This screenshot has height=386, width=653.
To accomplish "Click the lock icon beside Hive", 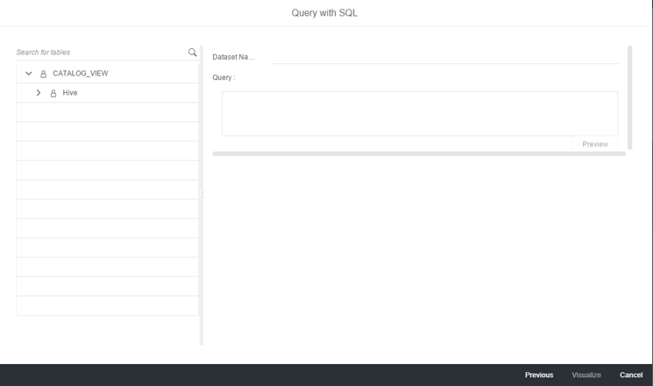I will [x=53, y=93].
